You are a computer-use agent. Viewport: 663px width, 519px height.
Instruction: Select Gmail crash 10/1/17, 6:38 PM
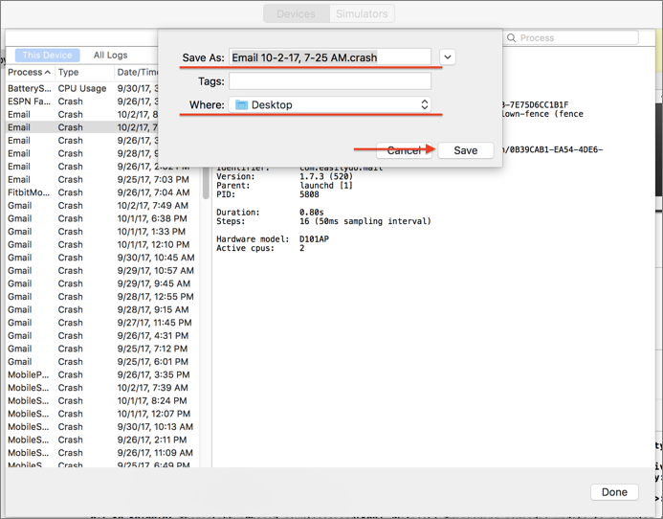click(x=102, y=218)
